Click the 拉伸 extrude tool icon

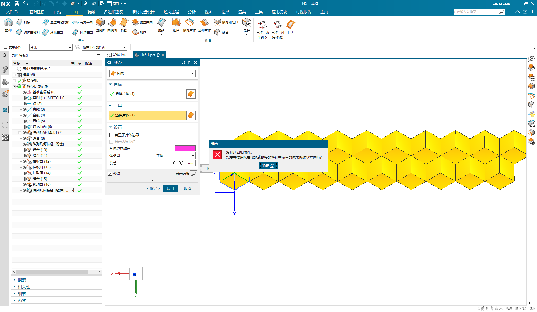8,25
